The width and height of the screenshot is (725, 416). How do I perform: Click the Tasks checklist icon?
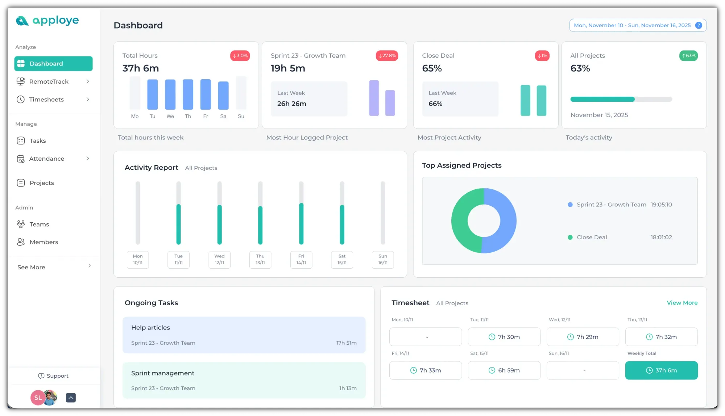click(21, 141)
